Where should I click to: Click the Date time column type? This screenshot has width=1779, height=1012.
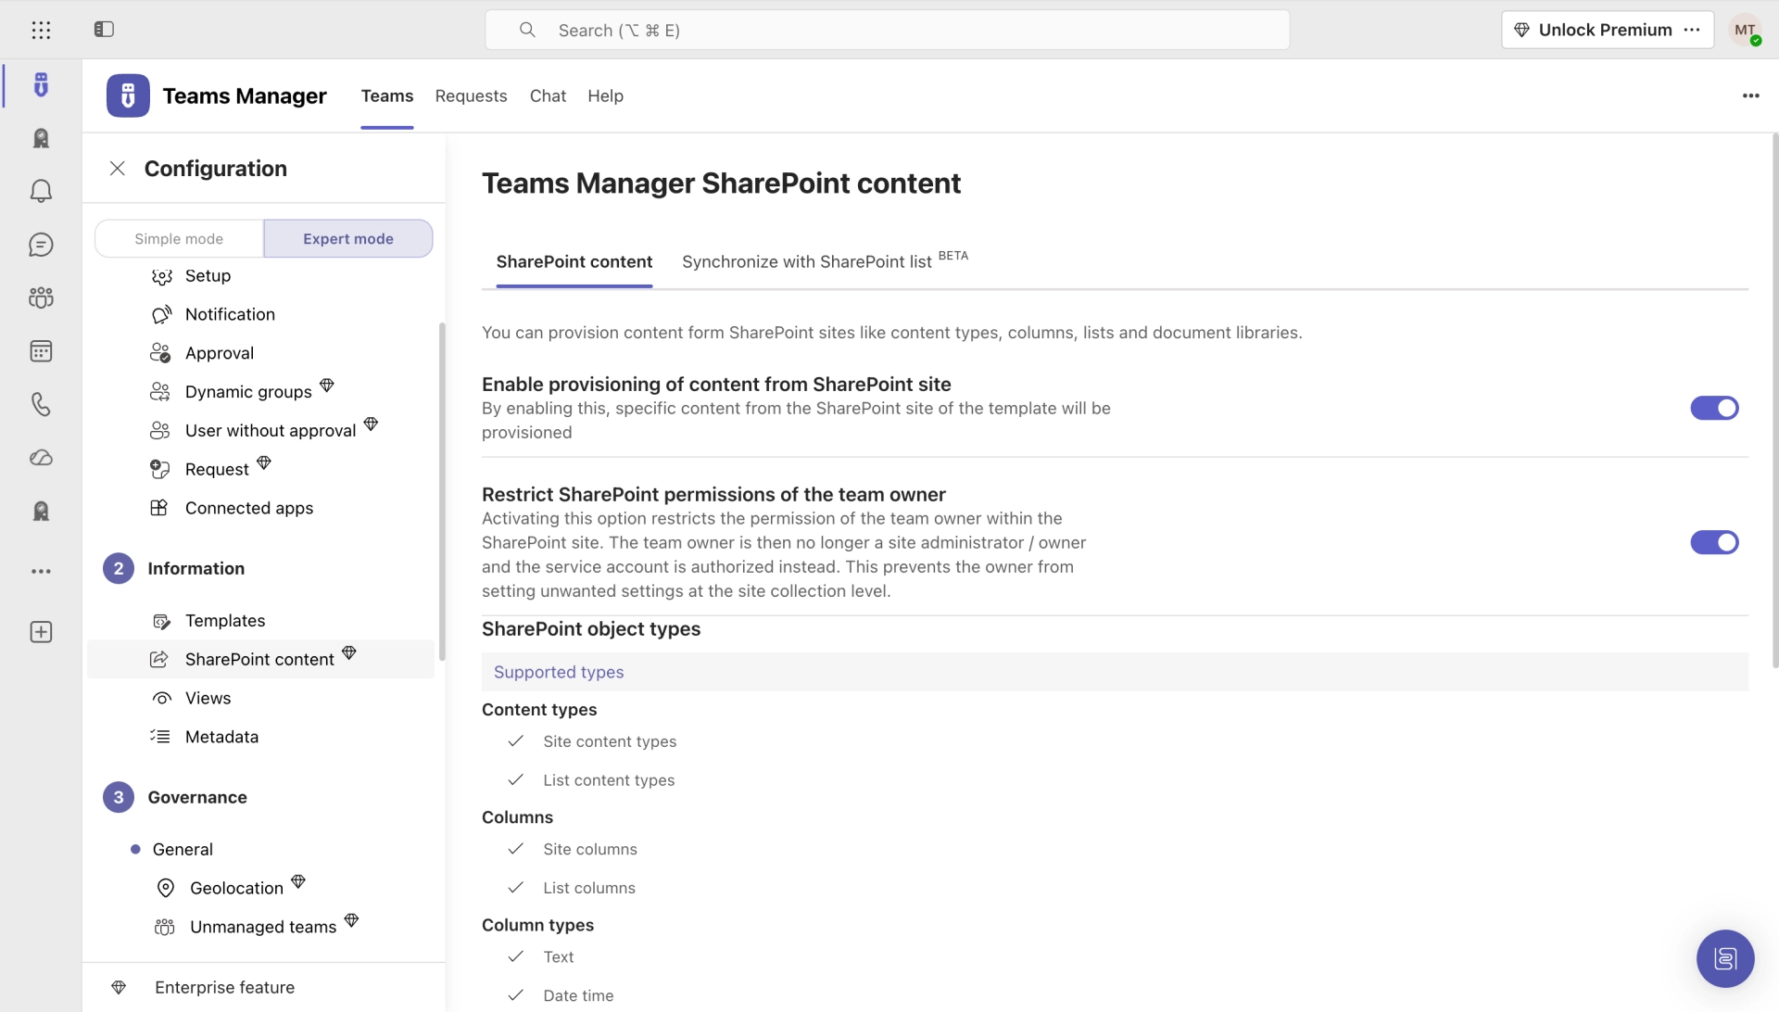578,995
